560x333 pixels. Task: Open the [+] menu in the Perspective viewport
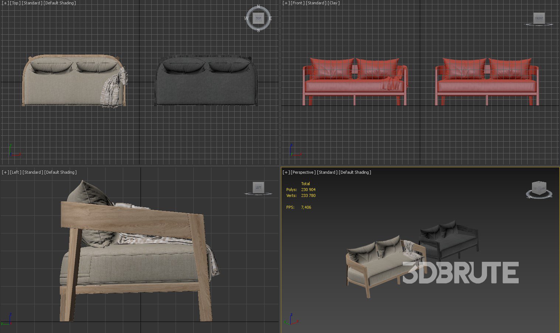point(286,172)
